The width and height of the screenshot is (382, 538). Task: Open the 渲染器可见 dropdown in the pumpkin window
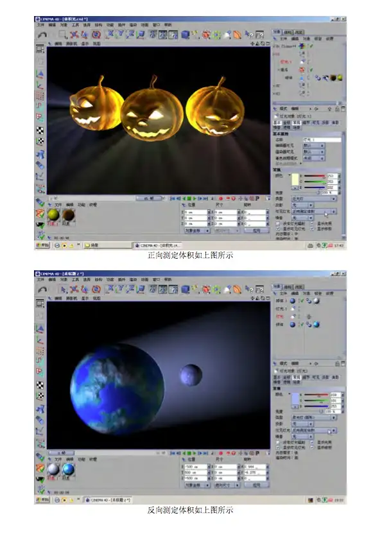pos(313,152)
